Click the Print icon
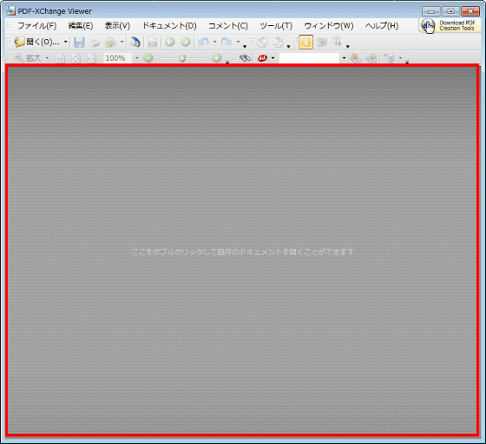Screen dimensions: 486x444 95,42
